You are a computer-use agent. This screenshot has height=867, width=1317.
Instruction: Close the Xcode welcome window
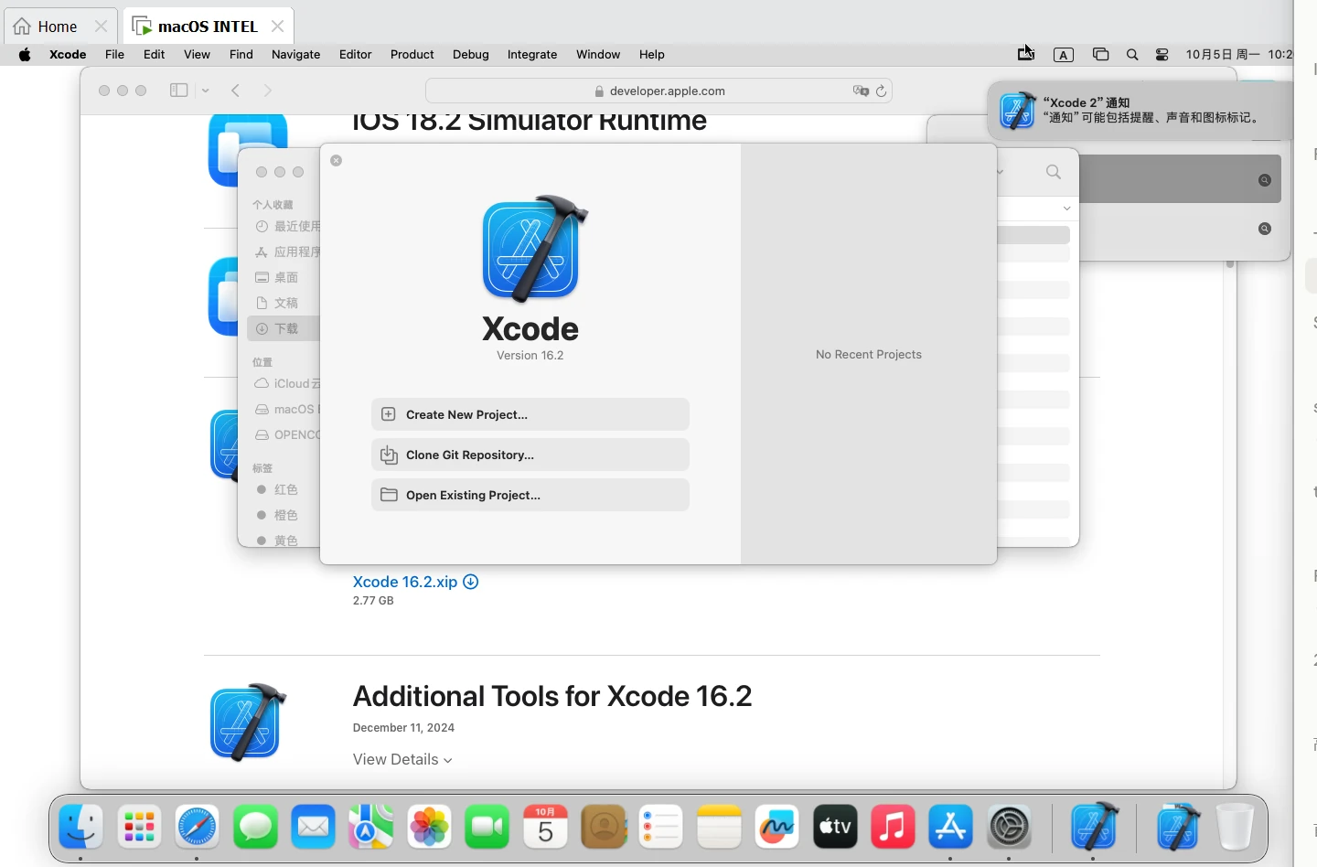point(337,160)
